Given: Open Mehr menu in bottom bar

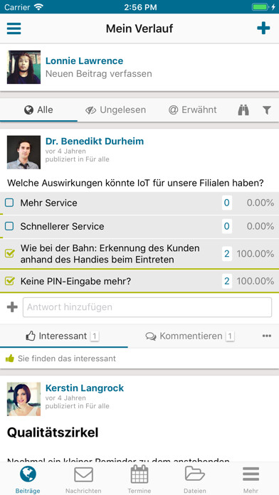Looking at the screenshot, I should pyautogui.click(x=251, y=474).
